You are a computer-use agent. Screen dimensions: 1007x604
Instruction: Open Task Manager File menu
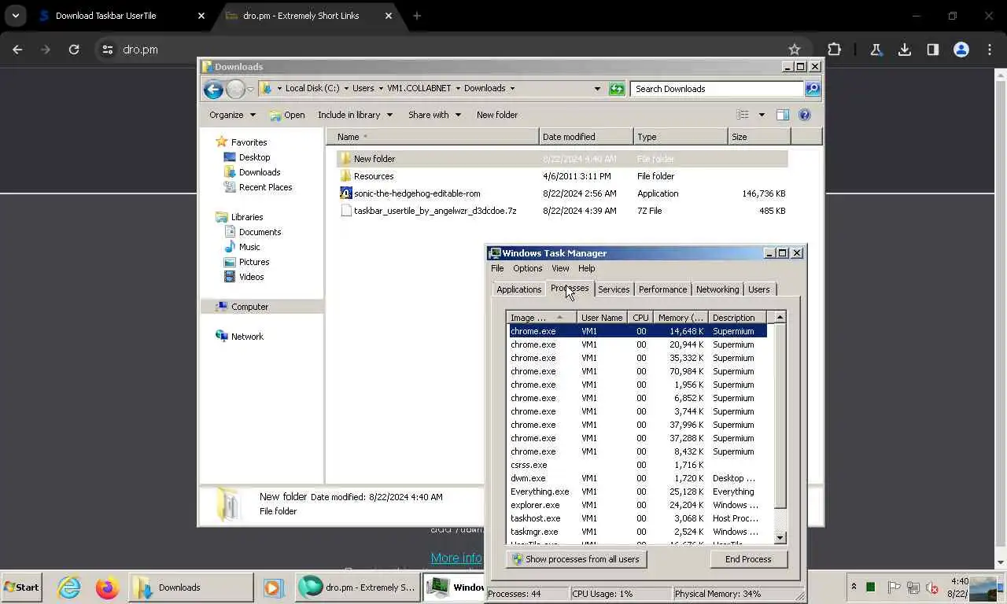(497, 268)
